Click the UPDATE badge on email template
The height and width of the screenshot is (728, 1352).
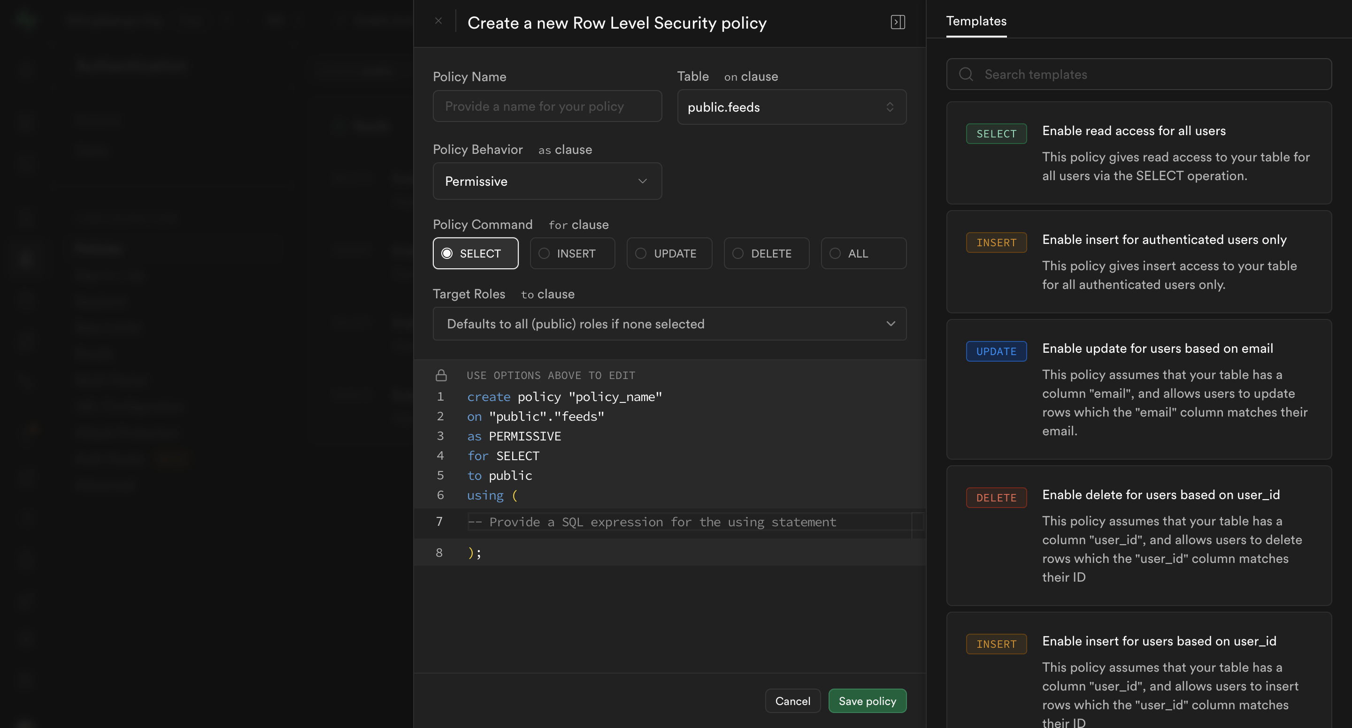click(x=996, y=351)
